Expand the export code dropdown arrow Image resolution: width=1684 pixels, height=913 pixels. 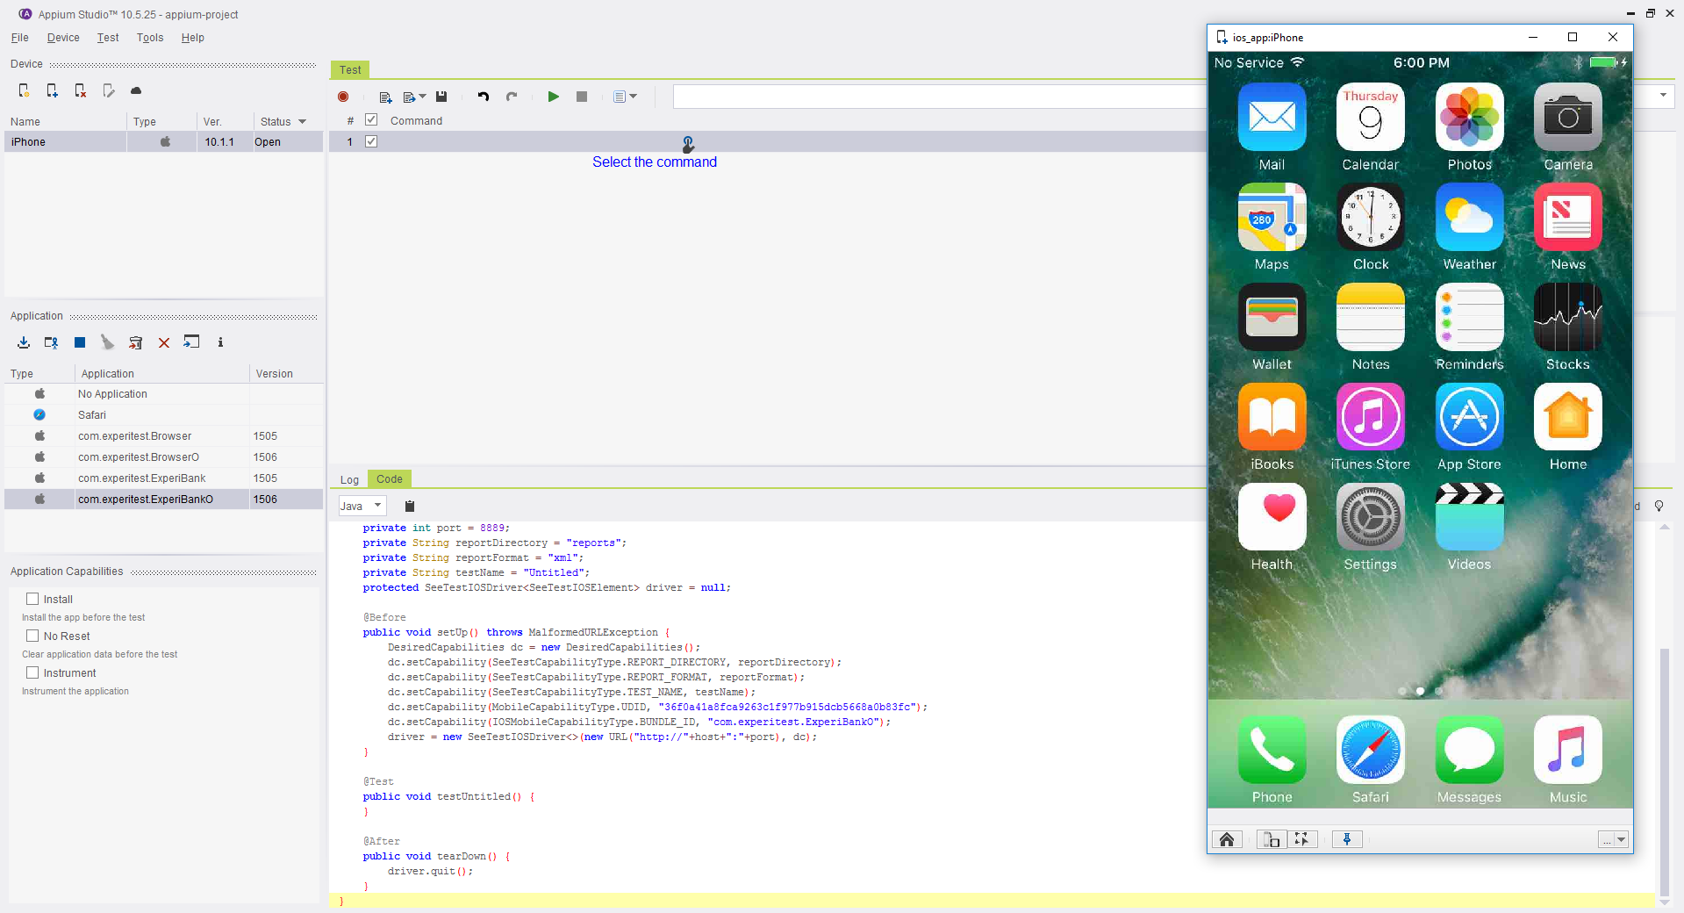pos(422,97)
